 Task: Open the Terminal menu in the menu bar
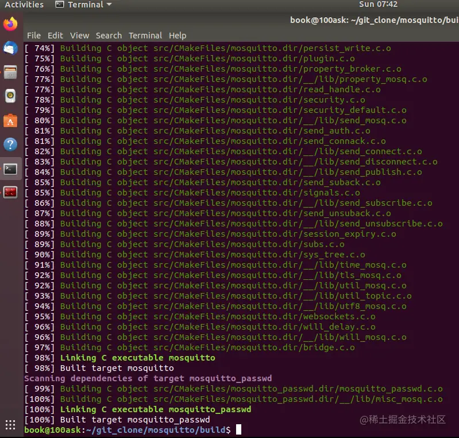click(145, 36)
